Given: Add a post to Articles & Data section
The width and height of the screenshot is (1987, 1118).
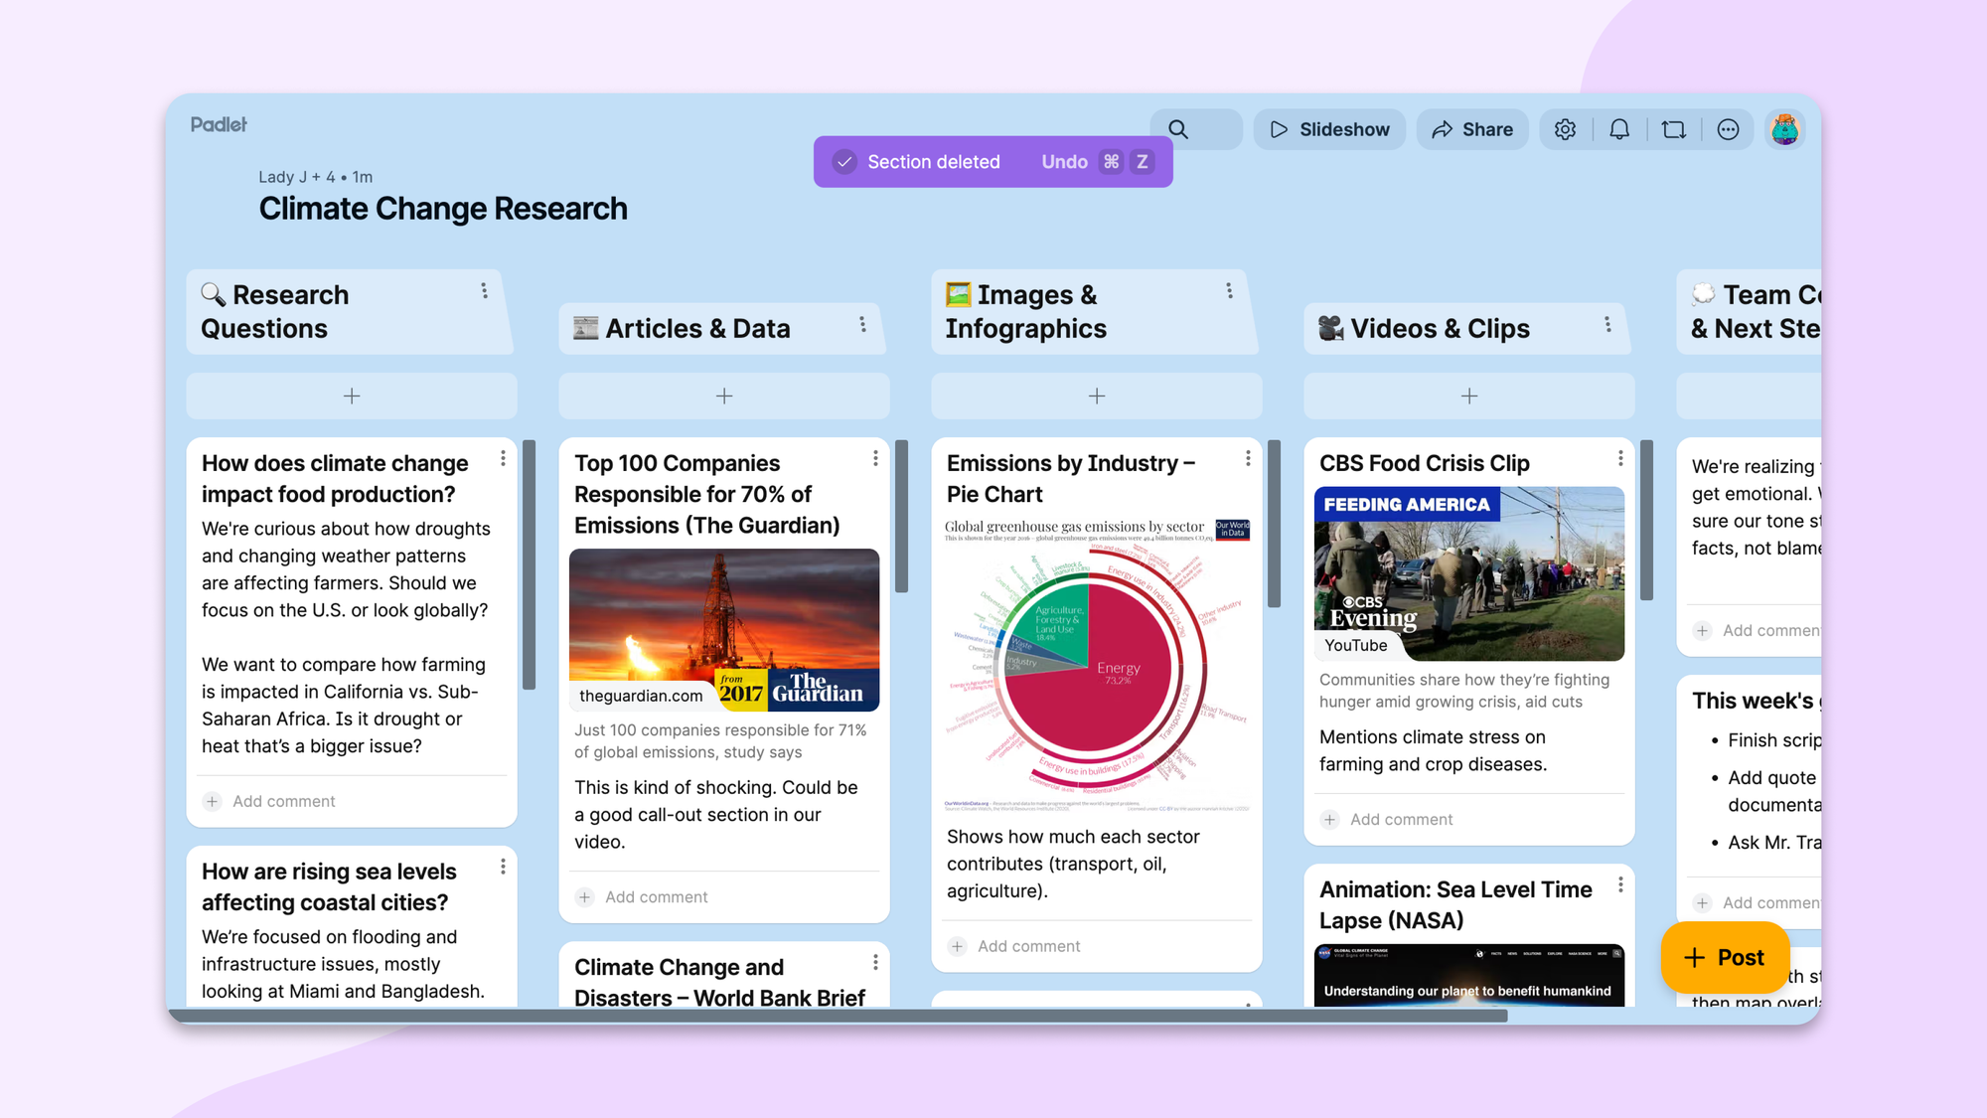Looking at the screenshot, I should click(724, 396).
